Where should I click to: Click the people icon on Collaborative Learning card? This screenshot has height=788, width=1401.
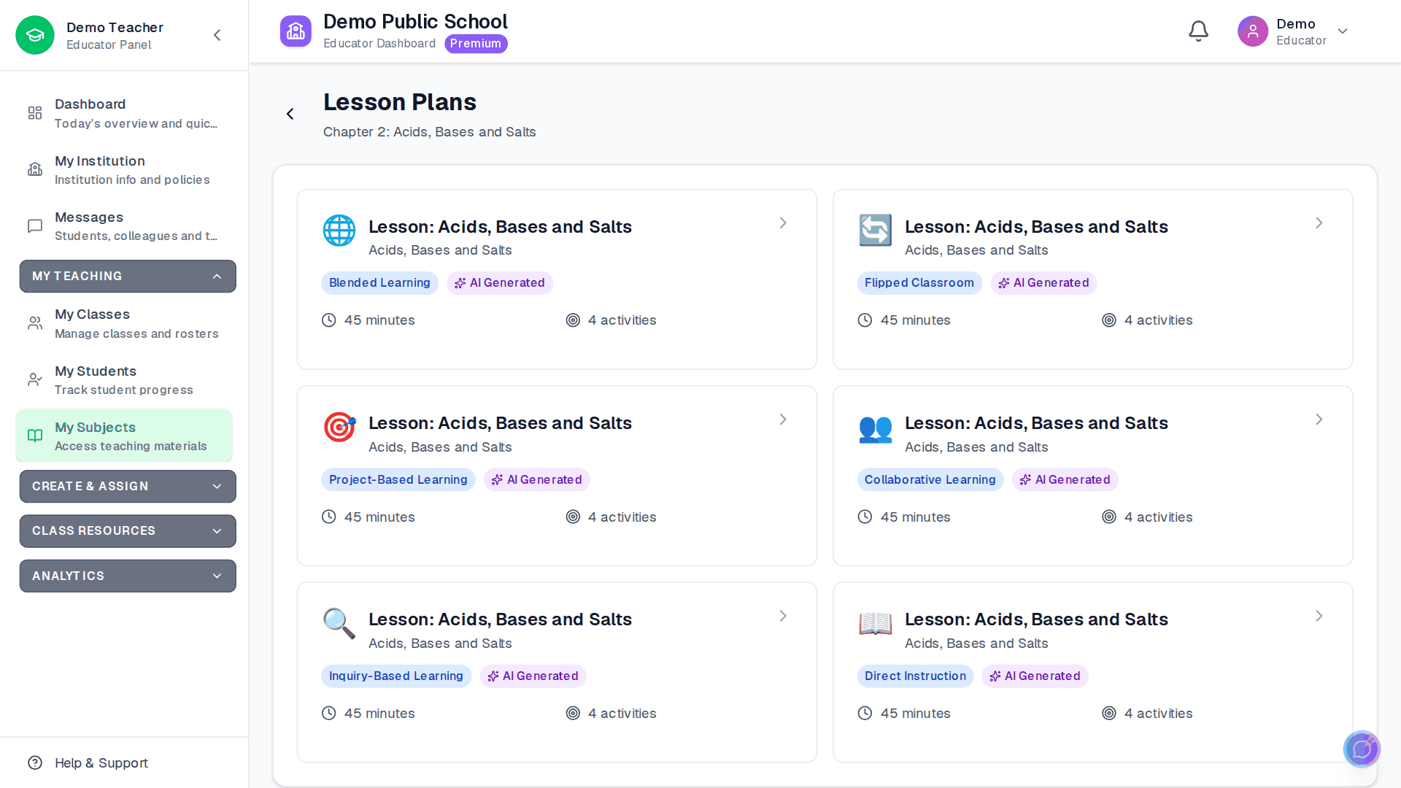point(876,428)
